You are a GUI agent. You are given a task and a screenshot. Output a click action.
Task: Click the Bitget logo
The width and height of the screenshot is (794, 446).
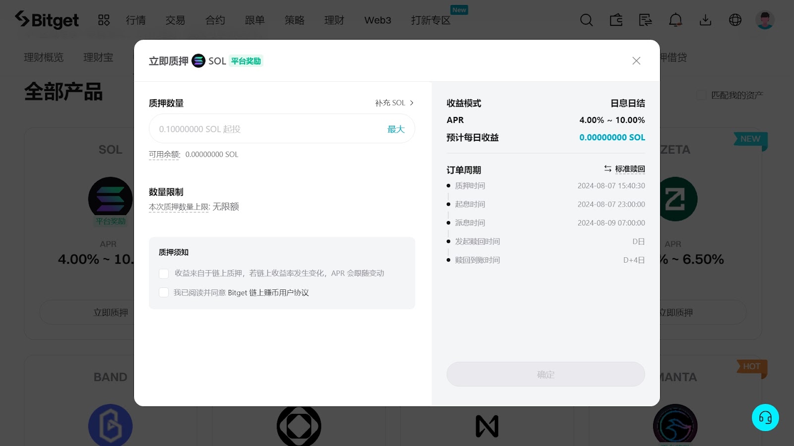tap(47, 20)
